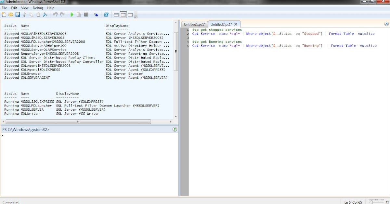Viewport: 390px width, 204px height.
Task: Create a new script file
Action: [4, 15]
